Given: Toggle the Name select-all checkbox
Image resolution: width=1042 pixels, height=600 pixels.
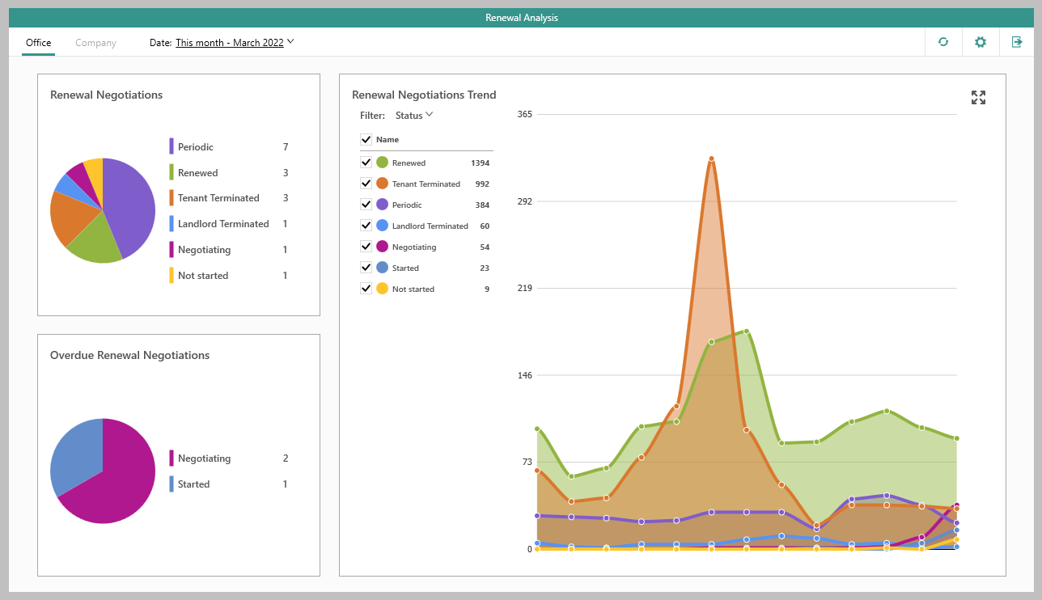Looking at the screenshot, I should (366, 139).
